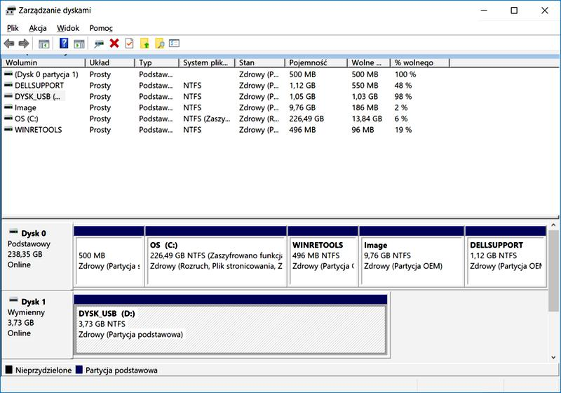Viewport: 561px width, 393px height.
Task: Click the black Nieprzydzielone legend swatch
Action: coord(9,370)
